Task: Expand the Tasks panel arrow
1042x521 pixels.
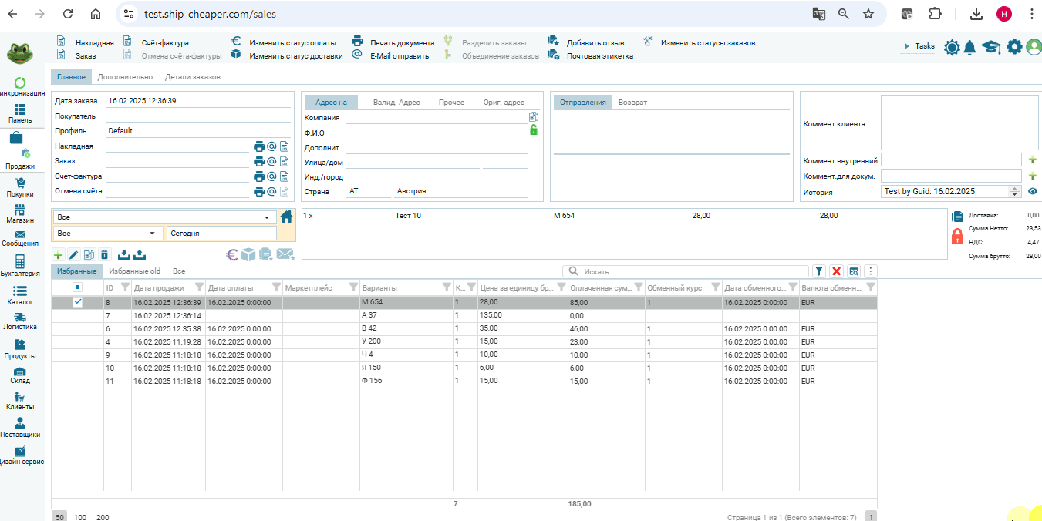Action: (905, 46)
